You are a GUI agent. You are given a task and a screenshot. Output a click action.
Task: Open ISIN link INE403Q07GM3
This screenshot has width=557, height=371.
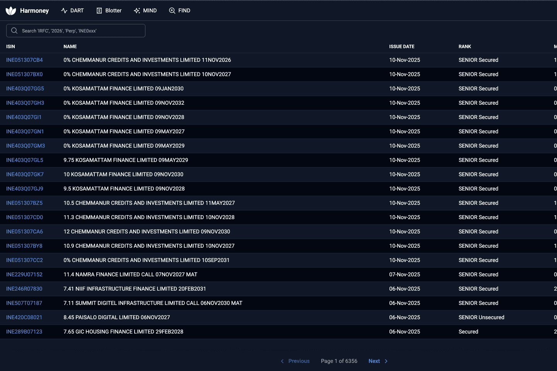26,146
